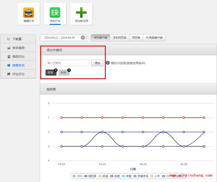Click the 下载量 line chart icon
Image resolution: width=217 pixels, height=182 pixels.
coord(9,39)
